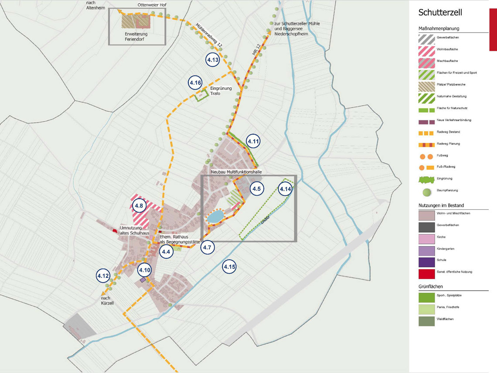This screenshot has height=373, width=497.
Task: Click the Eingrünung legend symbol
Action: 427,179
